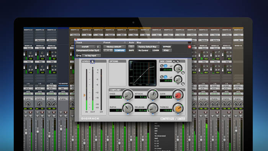268x151 pixels.
Task: Click the previous preset minus button
Action: (105, 51)
